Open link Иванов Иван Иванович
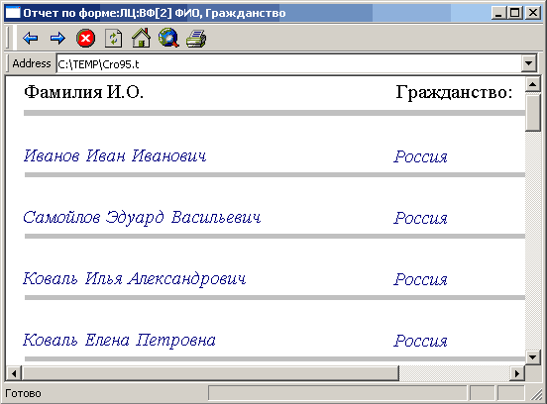 [115, 155]
